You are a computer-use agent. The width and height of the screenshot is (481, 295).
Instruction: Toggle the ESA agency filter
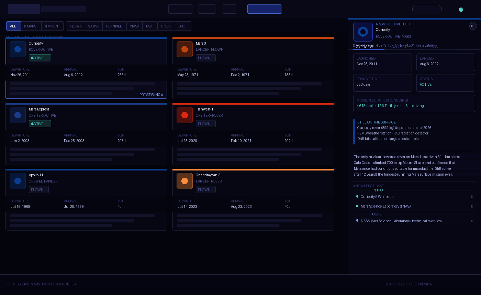click(x=149, y=26)
